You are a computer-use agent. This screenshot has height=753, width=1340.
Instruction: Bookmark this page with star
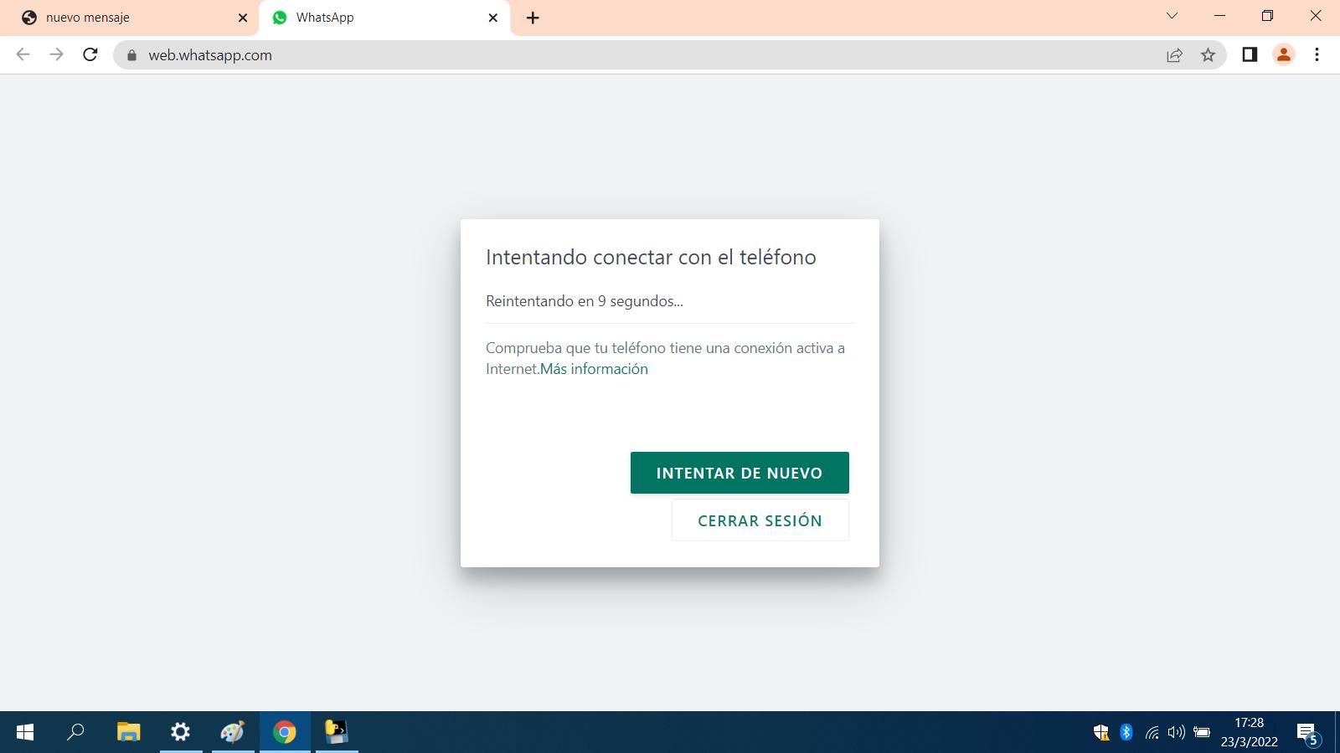[x=1208, y=55]
